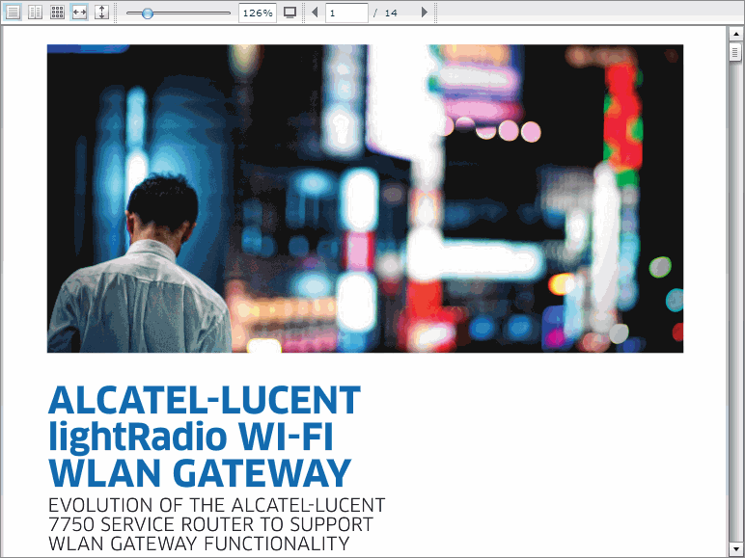
Task: Click the page number input field
Action: click(346, 13)
